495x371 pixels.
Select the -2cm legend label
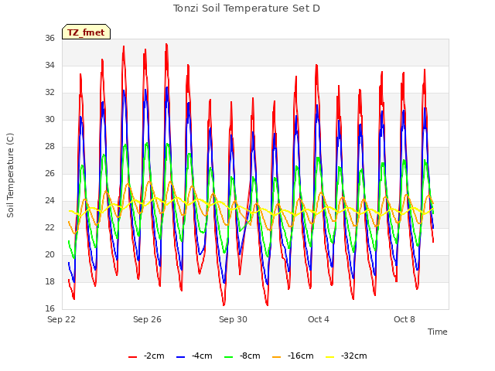tap(154, 356)
